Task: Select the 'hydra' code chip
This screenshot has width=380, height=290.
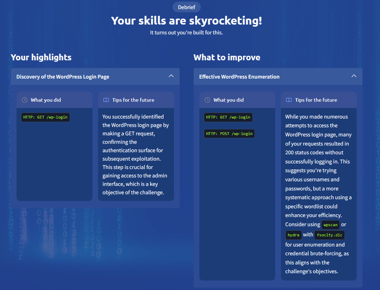Action: [294, 235]
